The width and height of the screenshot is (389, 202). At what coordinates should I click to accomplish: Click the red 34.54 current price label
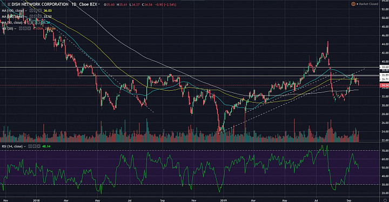click(384, 85)
